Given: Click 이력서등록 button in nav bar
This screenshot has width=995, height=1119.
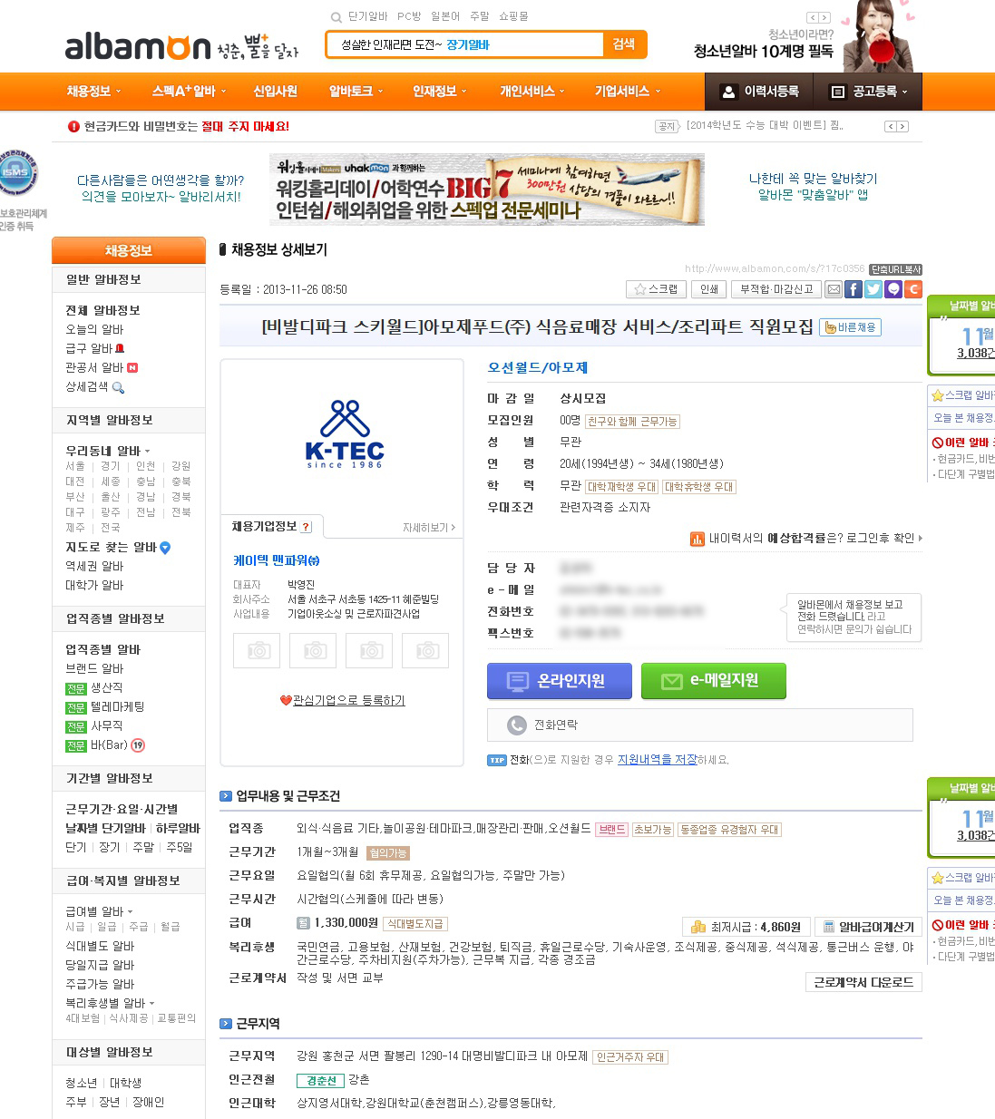Looking at the screenshot, I should click(x=760, y=92).
